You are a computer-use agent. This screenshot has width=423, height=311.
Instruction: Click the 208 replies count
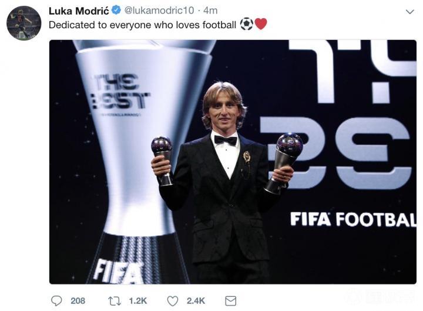78,300
